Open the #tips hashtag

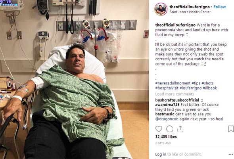click(x=196, y=83)
